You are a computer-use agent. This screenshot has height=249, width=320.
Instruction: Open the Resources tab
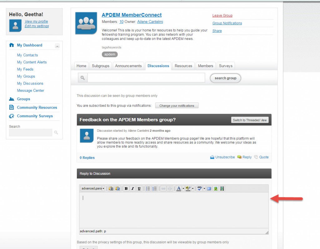183,66
